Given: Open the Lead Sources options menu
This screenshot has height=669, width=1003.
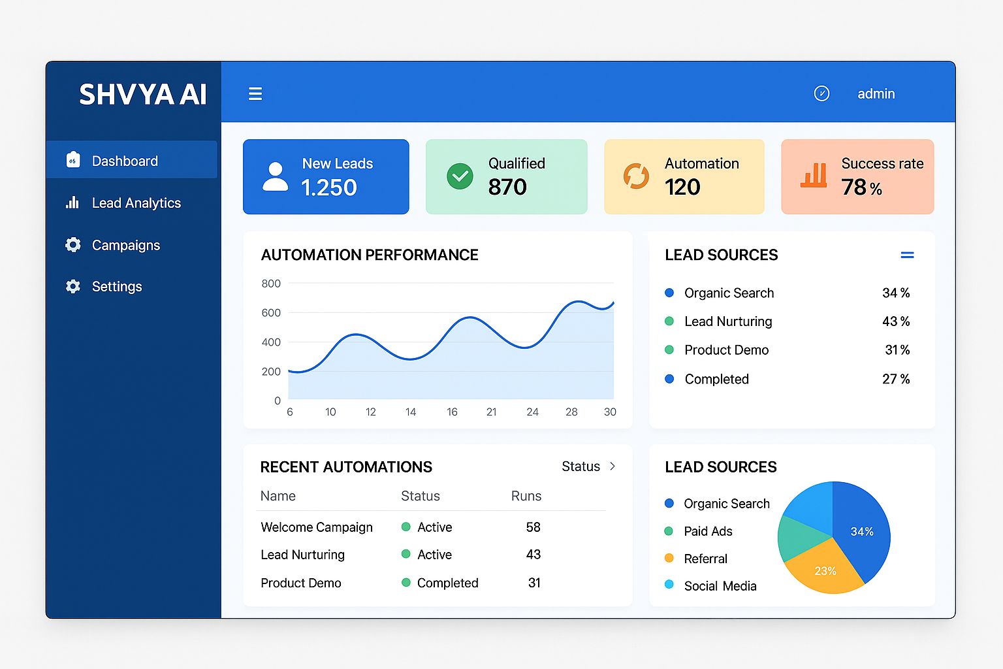Looking at the screenshot, I should [908, 255].
